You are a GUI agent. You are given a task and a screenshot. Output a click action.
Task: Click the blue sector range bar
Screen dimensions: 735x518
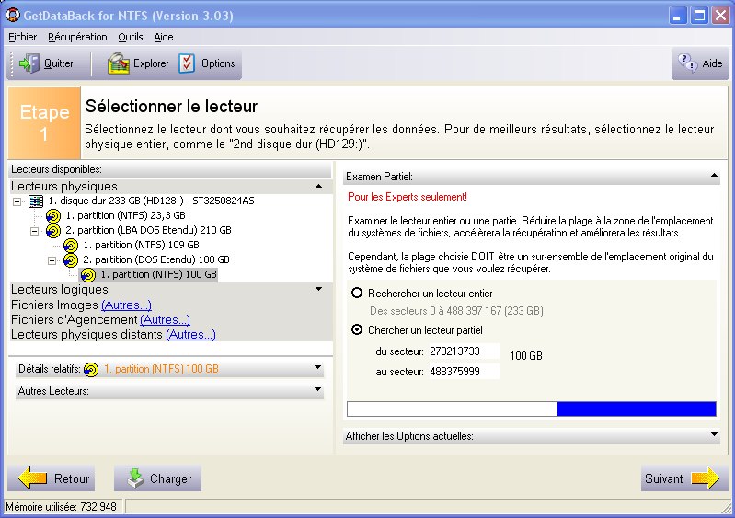pos(637,409)
